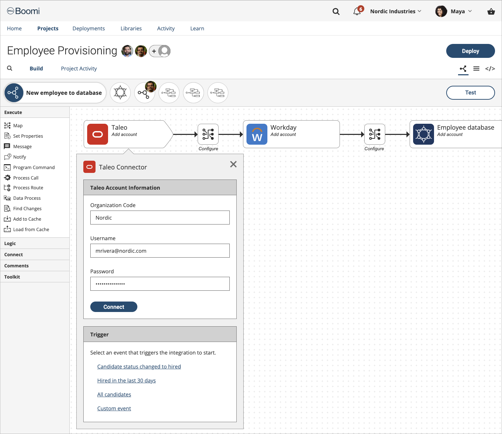Open Deployments tab
This screenshot has height=434, width=502.
[89, 29]
